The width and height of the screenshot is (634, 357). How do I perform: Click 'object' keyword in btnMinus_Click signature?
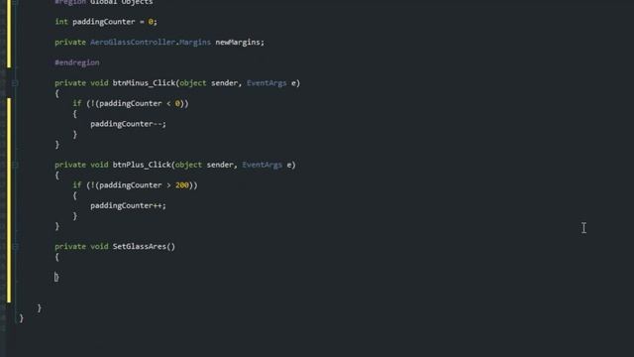193,83
